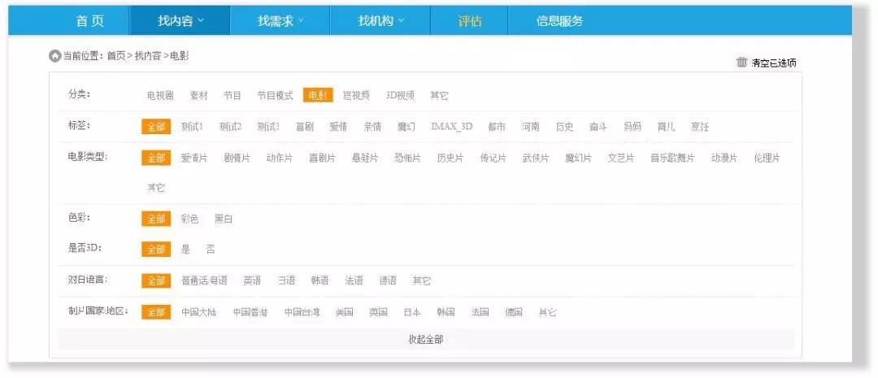878x378 pixels.
Task: Click the home icon in breadcrumb
Action: pyautogui.click(x=55, y=56)
